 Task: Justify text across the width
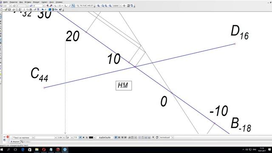tap(125, 138)
